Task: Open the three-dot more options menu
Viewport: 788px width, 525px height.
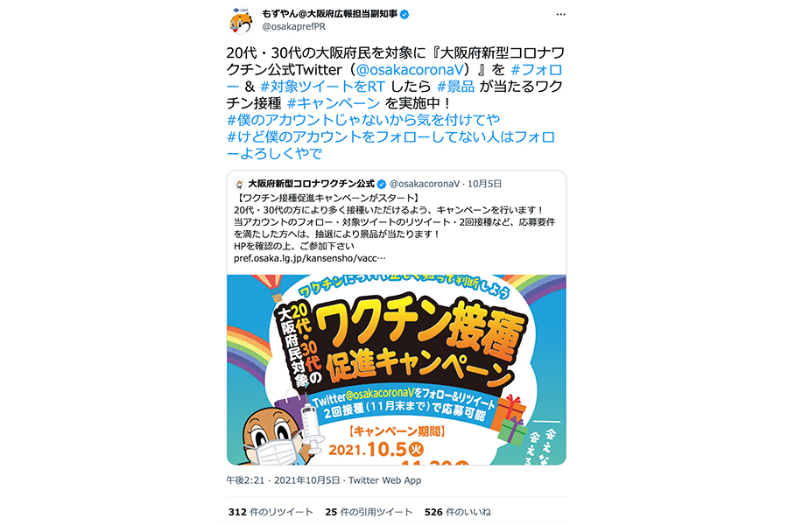Action: (x=560, y=15)
